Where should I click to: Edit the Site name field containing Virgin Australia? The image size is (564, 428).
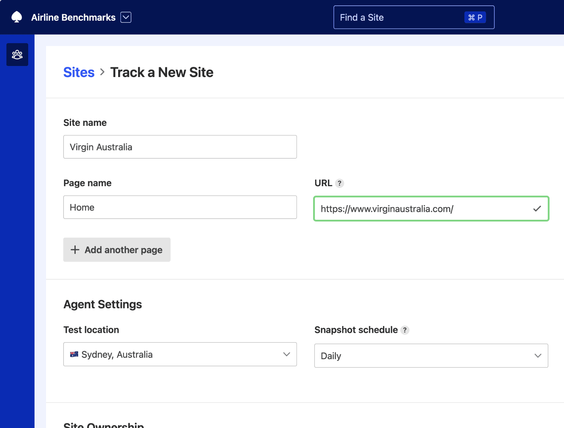coord(180,147)
